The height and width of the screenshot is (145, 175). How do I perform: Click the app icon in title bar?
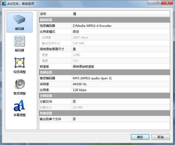point(4,3)
